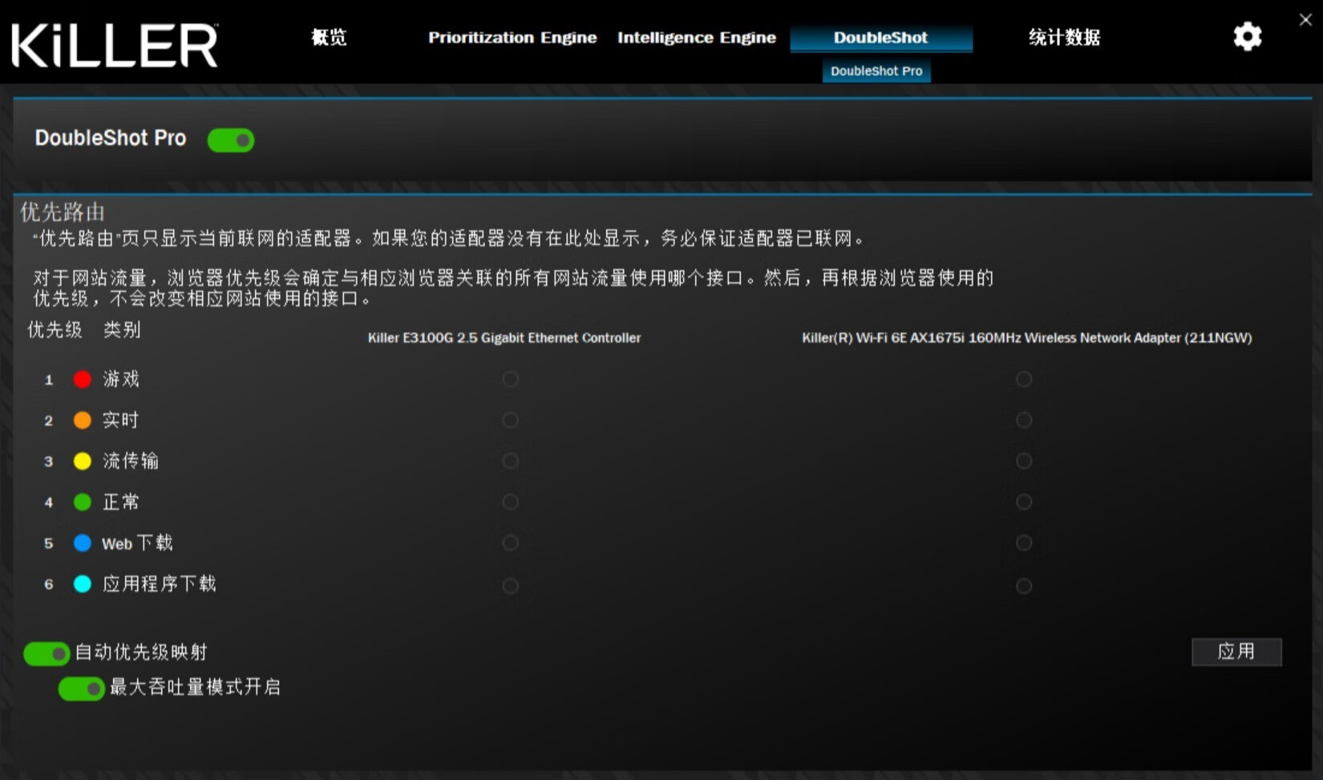Open the 概览 tab

tap(329, 38)
